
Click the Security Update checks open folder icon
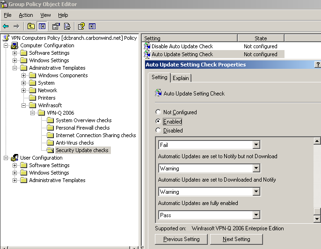pyautogui.click(x=50, y=150)
